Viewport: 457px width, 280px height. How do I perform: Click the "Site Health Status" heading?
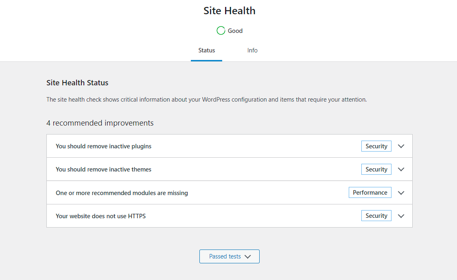(x=77, y=83)
